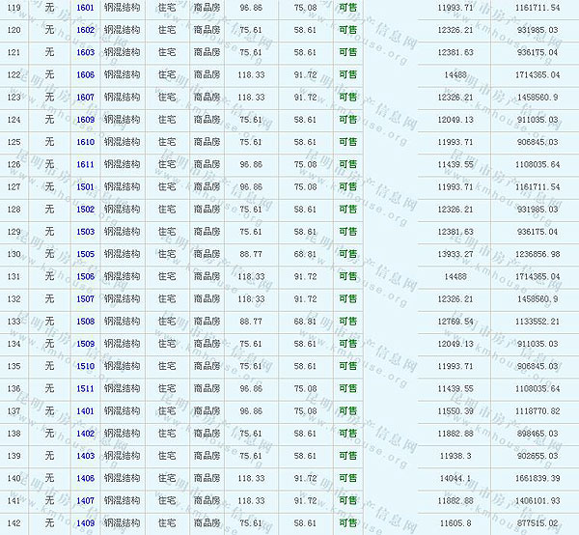View room 1609 details
Screen dimensions: 579x535
pyautogui.click(x=85, y=120)
